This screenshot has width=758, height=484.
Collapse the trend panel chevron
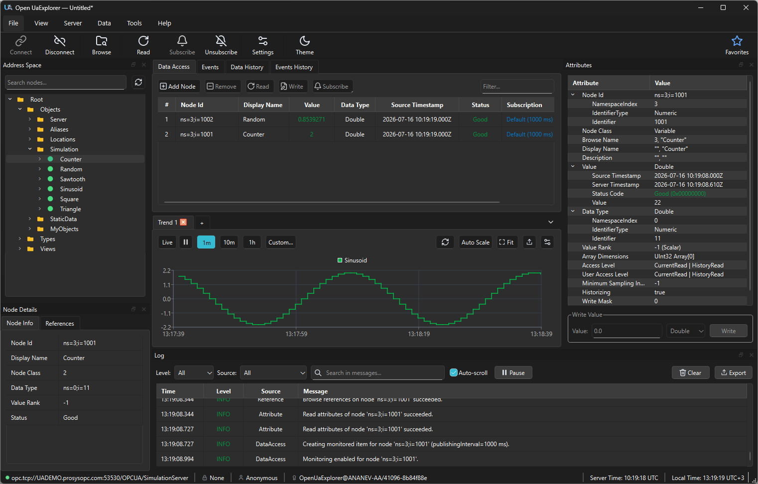pyautogui.click(x=551, y=222)
